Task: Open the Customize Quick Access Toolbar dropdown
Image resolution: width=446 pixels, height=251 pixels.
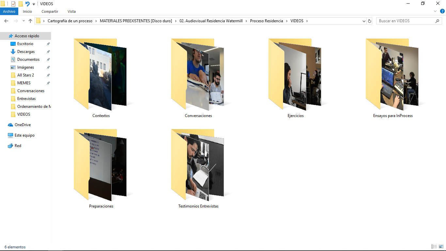Action: click(34, 4)
